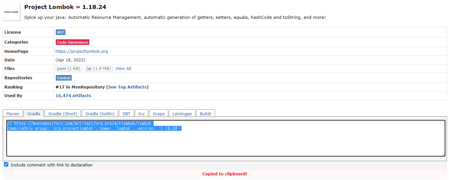Click the Categories row label
Viewport: 449px width, 180px height.
[16, 42]
